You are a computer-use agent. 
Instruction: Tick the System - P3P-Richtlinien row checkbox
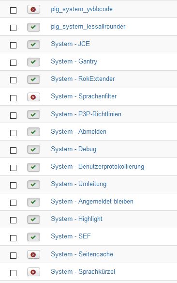pos(14,115)
